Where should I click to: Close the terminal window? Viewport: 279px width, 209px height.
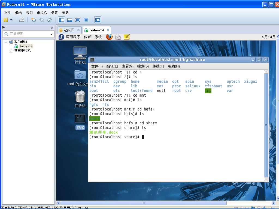pyautogui.click(x=265, y=60)
